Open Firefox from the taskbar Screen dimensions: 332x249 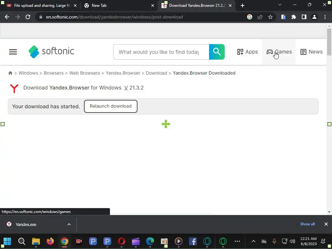pos(50,241)
